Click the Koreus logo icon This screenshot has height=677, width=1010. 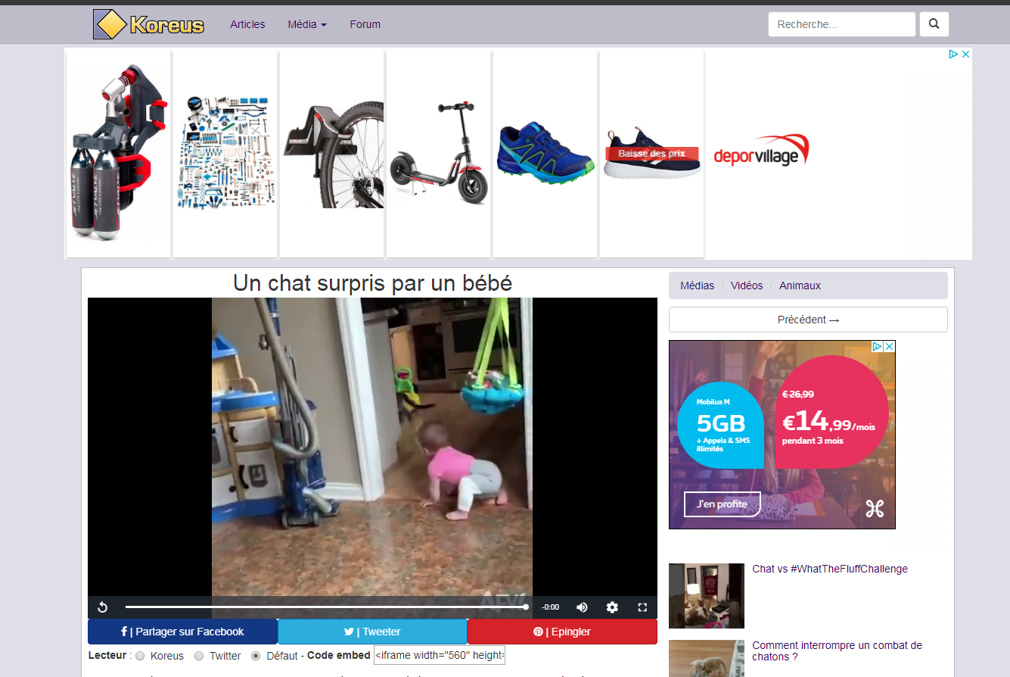pos(109,24)
